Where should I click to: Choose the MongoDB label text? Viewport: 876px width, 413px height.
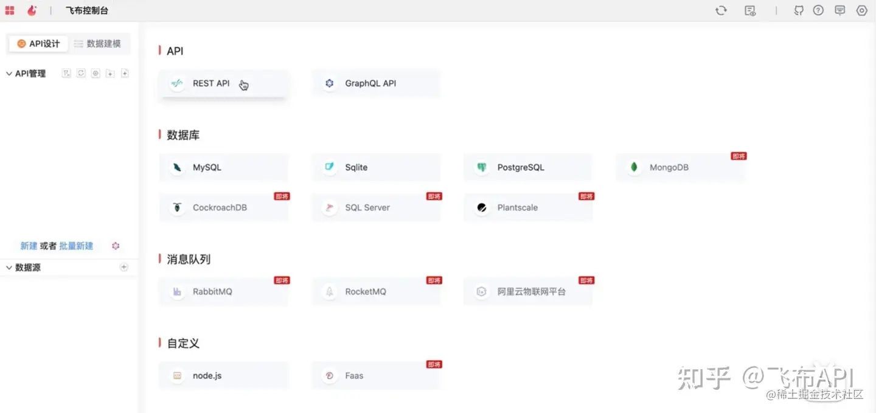[x=669, y=167]
